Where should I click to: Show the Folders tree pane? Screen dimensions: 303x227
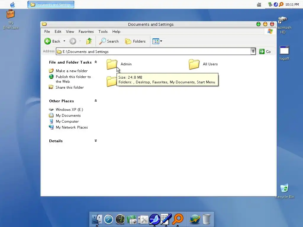click(135, 41)
